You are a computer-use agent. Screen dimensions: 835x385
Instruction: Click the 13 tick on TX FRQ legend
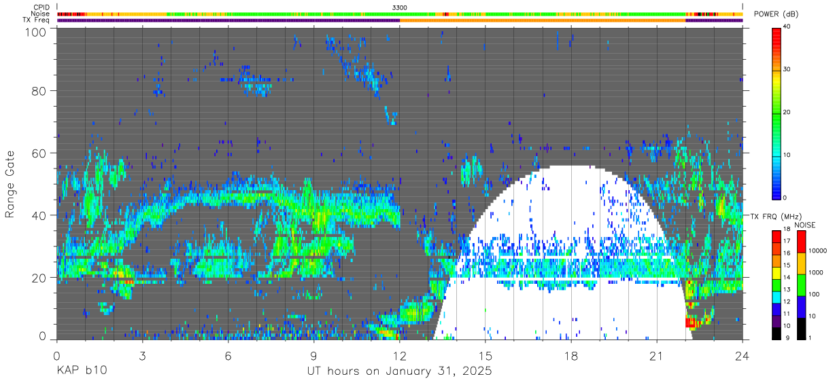tap(787, 290)
